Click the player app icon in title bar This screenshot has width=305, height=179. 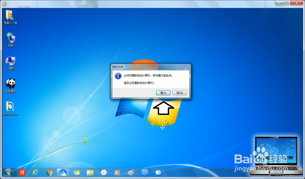(x=4, y=3)
